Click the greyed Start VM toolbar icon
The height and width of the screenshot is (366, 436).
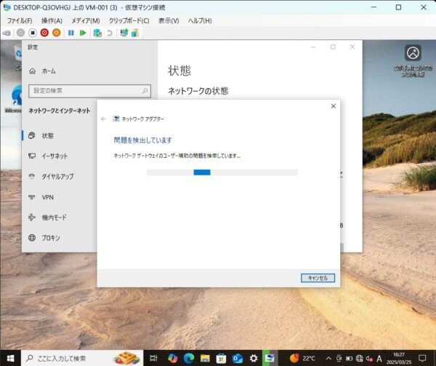coord(20,33)
